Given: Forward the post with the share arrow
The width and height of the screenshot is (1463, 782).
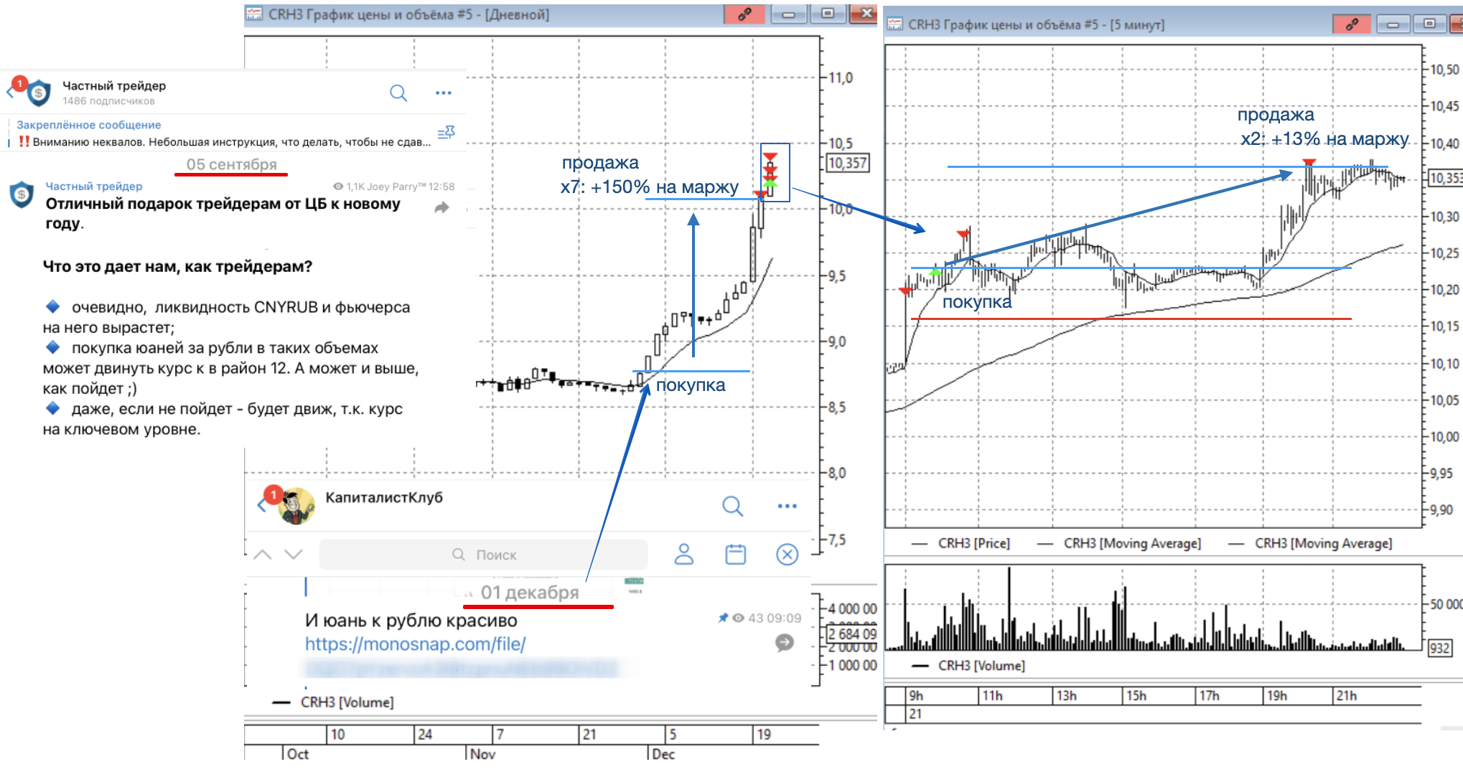Looking at the screenshot, I should [x=441, y=208].
